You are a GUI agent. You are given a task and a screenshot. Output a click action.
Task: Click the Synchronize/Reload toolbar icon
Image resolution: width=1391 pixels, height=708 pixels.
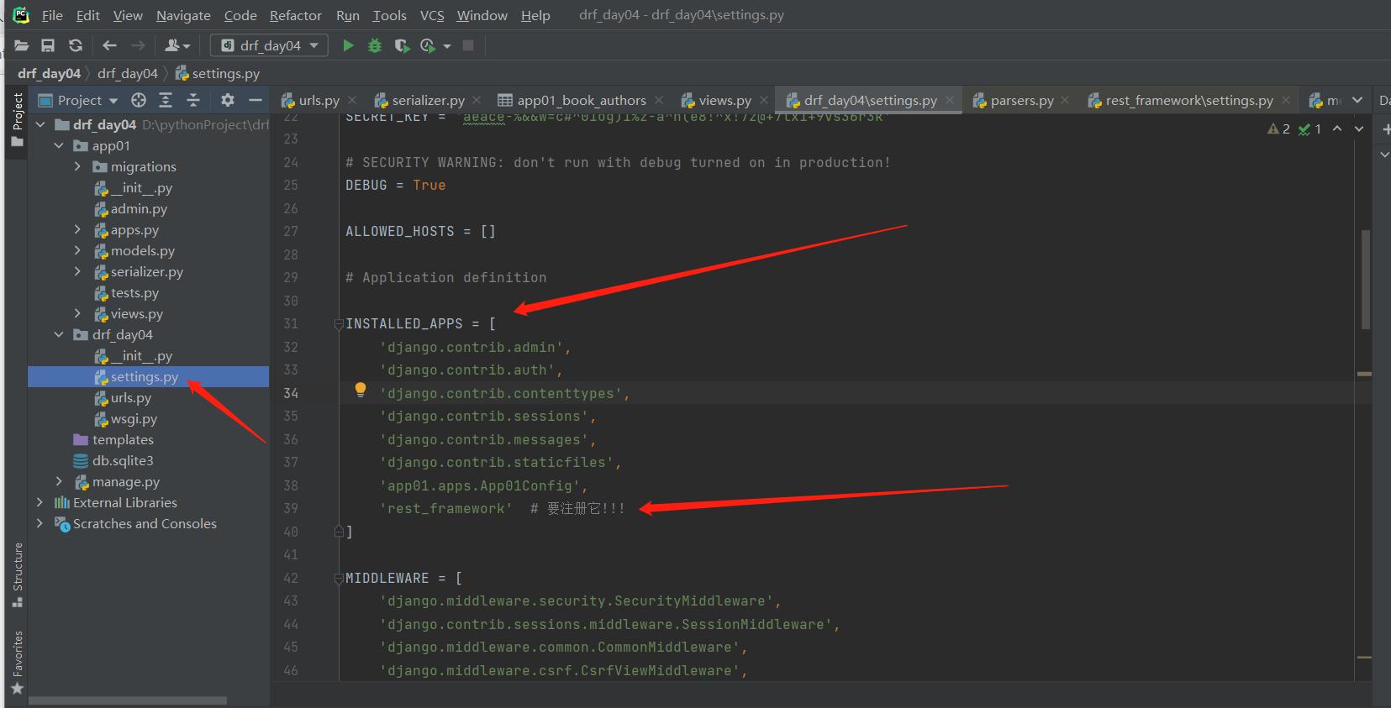pos(76,45)
